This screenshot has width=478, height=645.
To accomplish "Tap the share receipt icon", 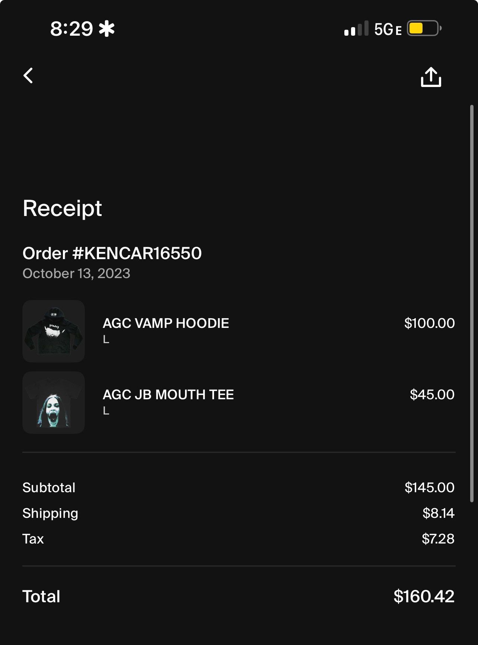I will tap(431, 77).
